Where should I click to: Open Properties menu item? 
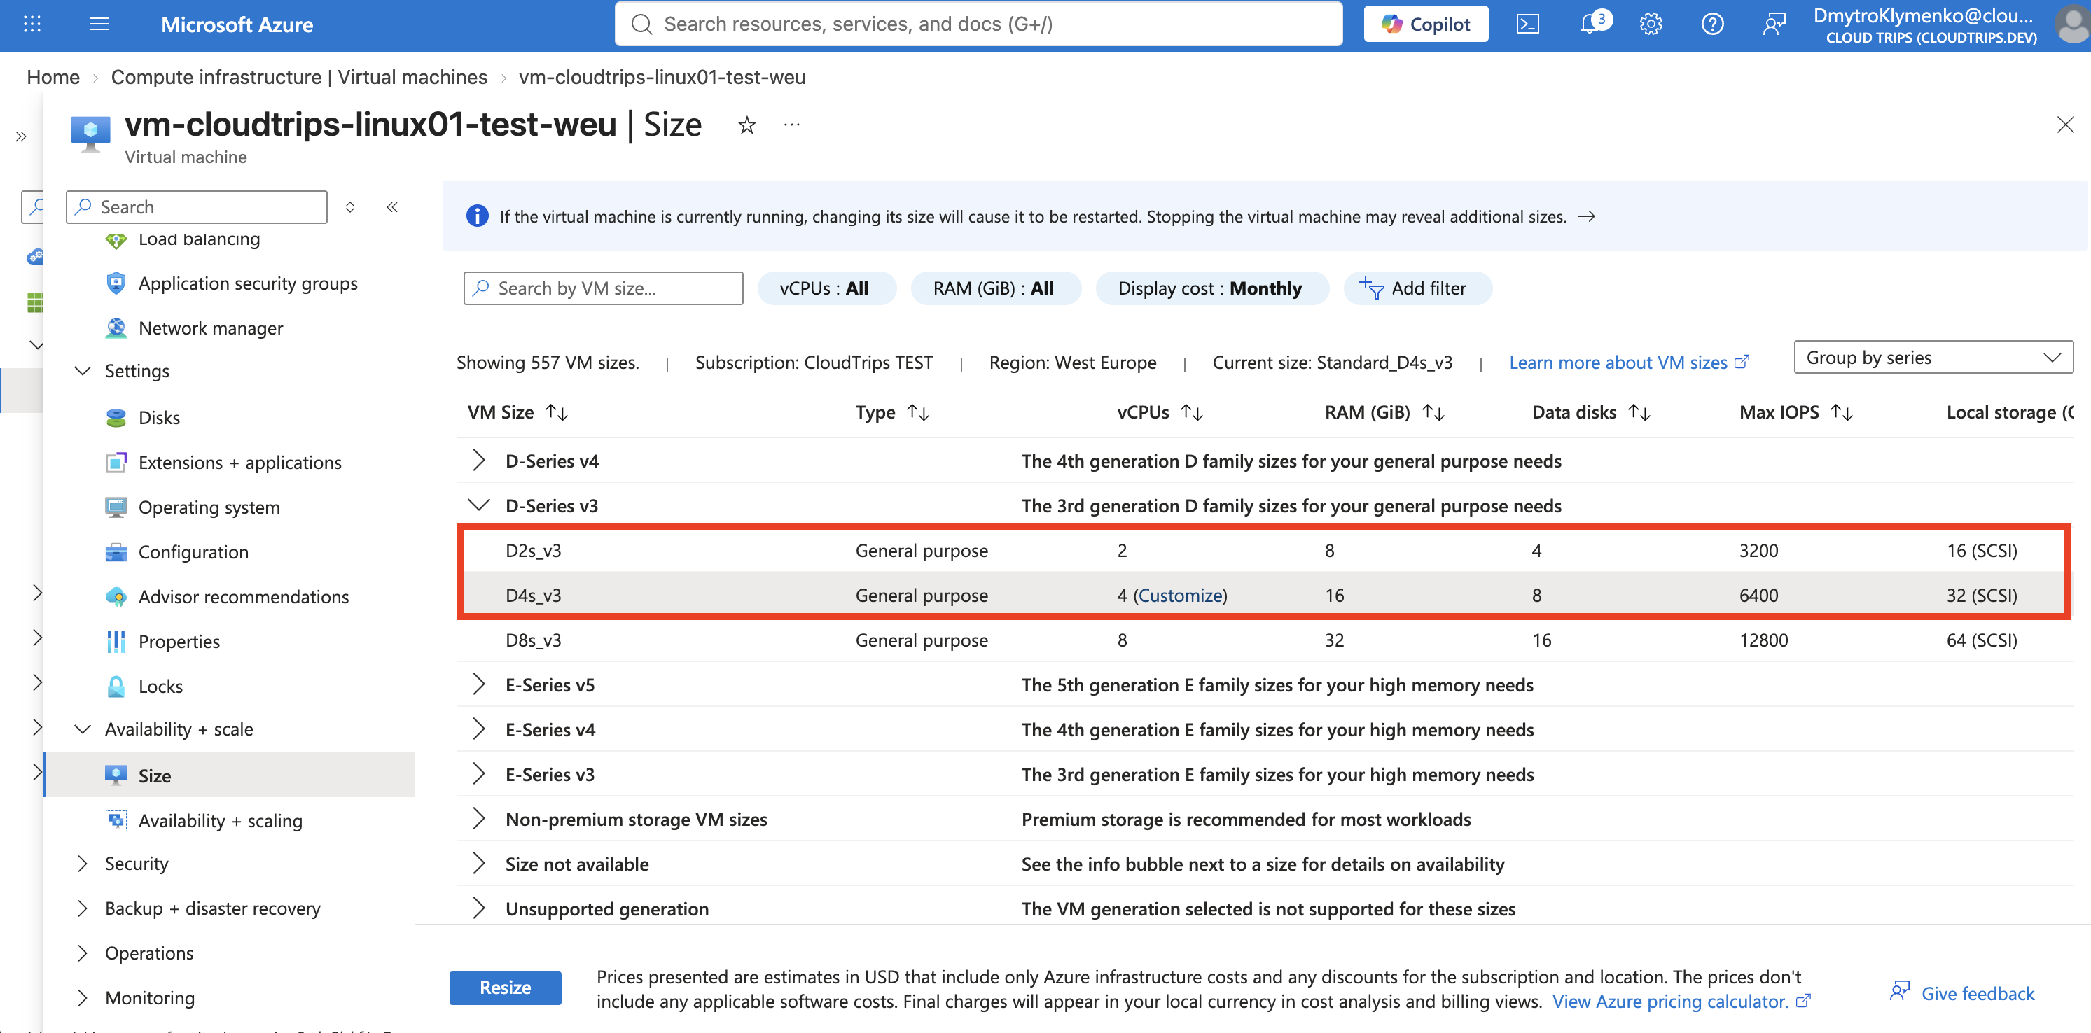click(179, 641)
